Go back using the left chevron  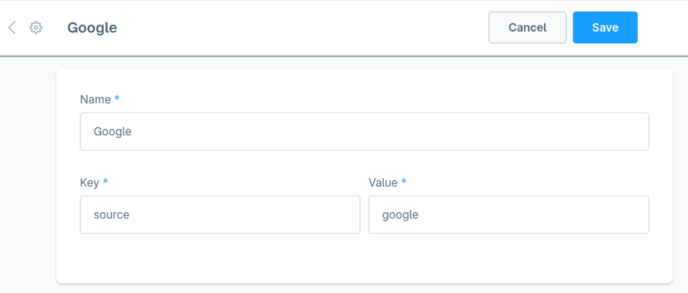coord(12,28)
